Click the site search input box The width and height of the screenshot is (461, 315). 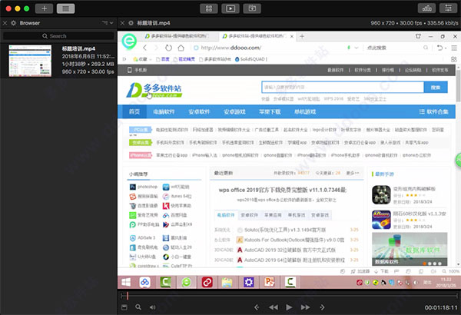pyautogui.click(x=343, y=87)
